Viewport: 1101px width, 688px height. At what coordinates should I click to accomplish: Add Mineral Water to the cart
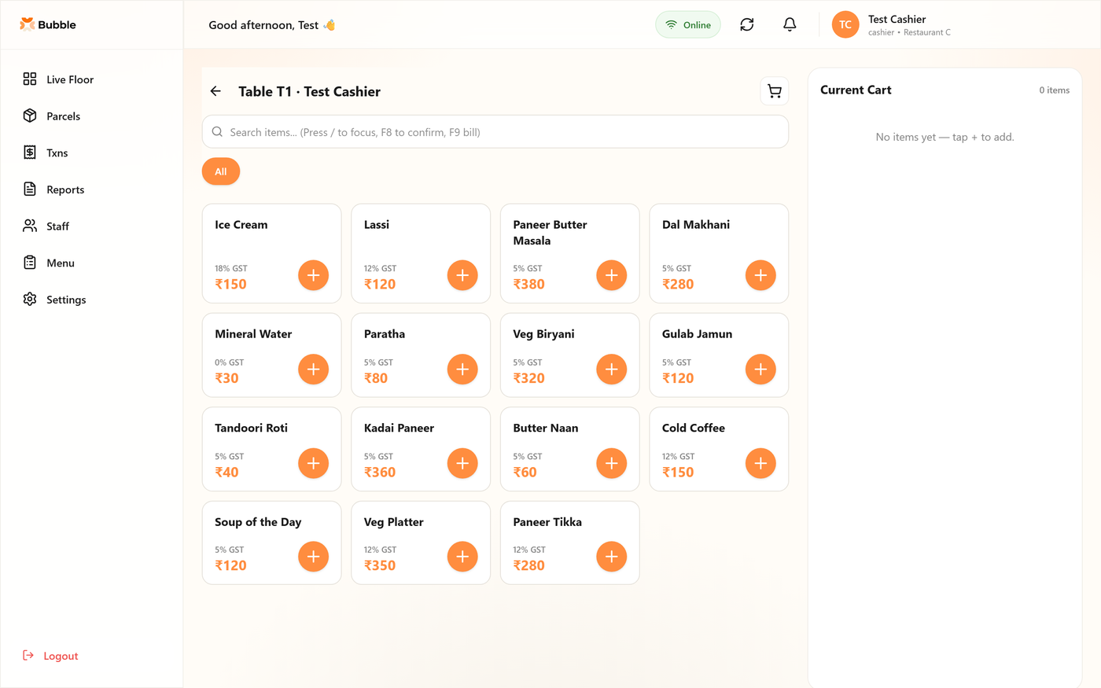coord(313,370)
